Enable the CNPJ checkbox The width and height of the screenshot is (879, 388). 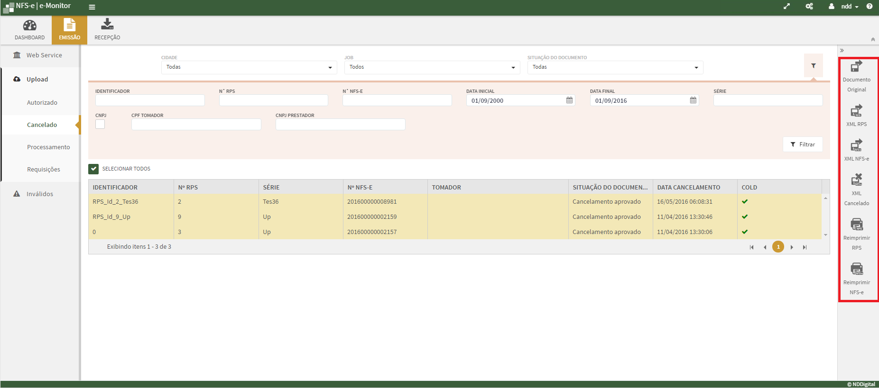[x=100, y=124]
